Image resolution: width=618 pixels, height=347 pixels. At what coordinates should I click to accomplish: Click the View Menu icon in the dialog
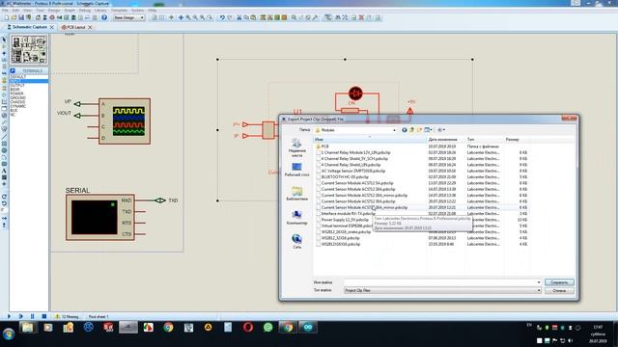(428, 130)
